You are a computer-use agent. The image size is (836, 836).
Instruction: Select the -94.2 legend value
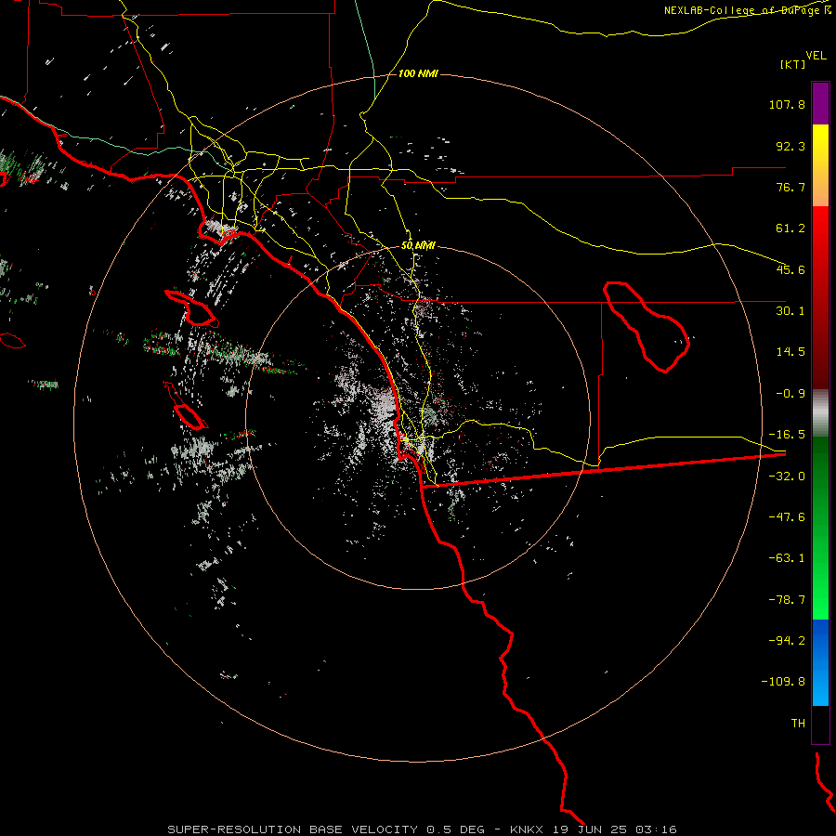point(787,640)
